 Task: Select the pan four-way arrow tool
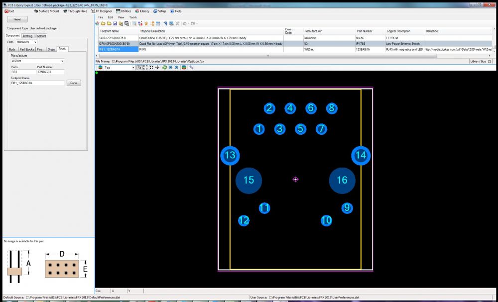pyautogui.click(x=157, y=68)
